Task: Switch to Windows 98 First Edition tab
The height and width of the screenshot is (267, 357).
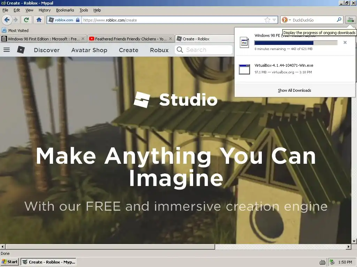Action: 43,39
